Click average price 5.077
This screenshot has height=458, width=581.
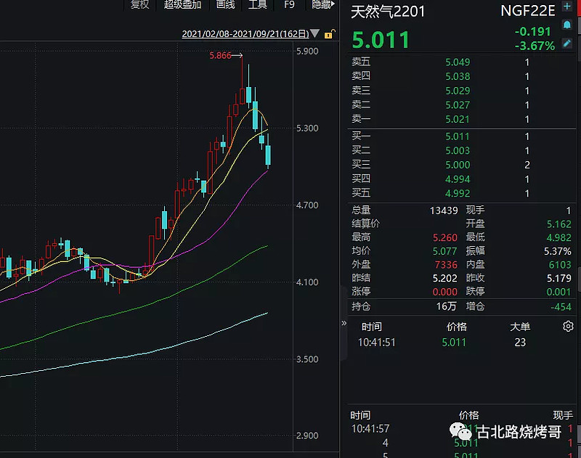[445, 251]
